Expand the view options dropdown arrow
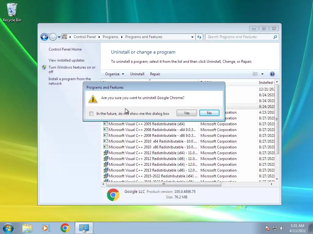The image size is (313, 234). 263,74
